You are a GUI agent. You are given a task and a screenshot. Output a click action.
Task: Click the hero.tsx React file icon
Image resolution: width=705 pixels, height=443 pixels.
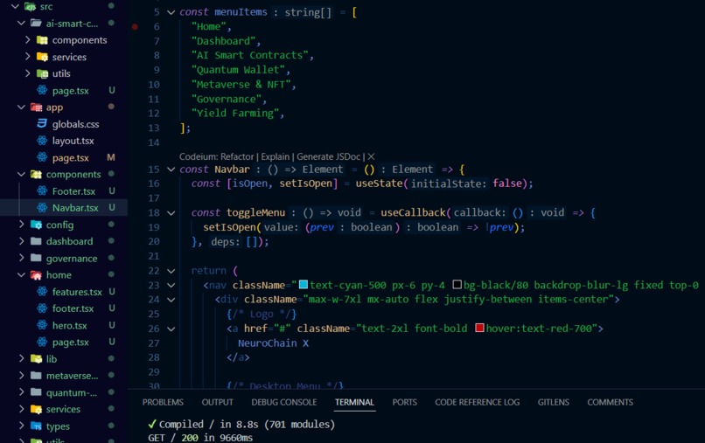click(42, 325)
